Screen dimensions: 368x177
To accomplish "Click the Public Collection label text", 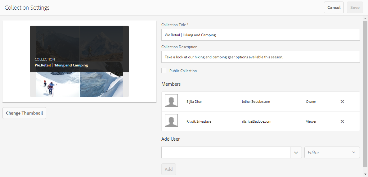I will (x=183, y=71).
